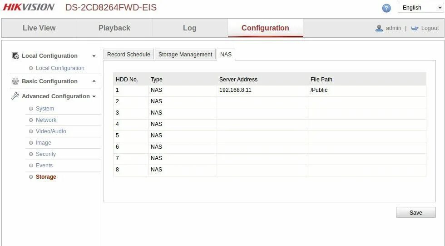
Task: Open the blue help question mark icon
Action: coord(386,8)
